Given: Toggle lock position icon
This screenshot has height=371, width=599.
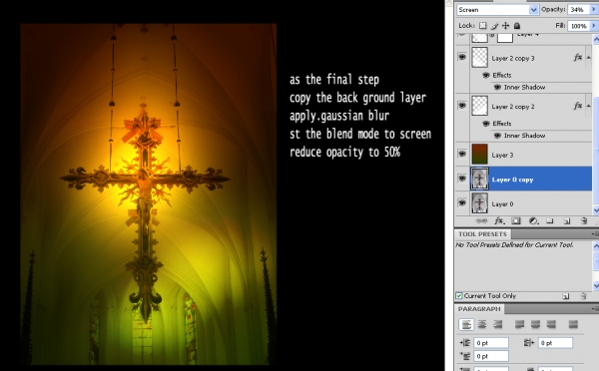Looking at the screenshot, I should pyautogui.click(x=506, y=26).
